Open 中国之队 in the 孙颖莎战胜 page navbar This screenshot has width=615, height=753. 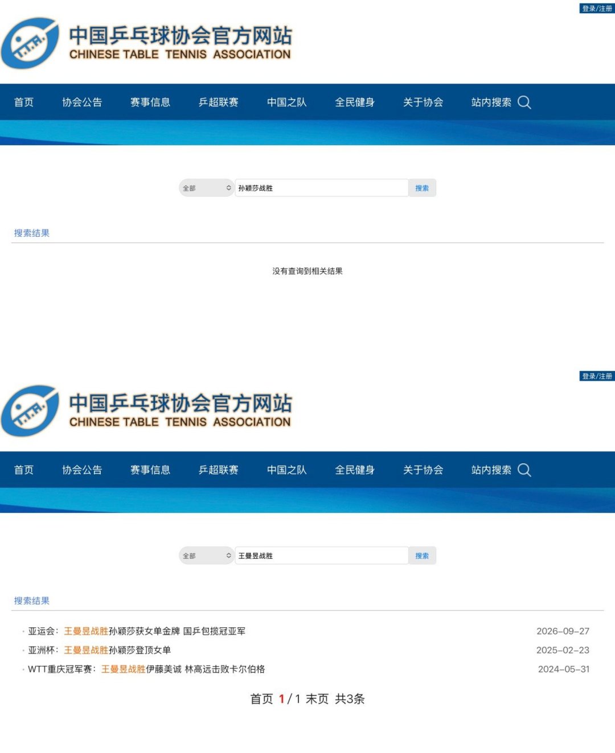click(287, 102)
